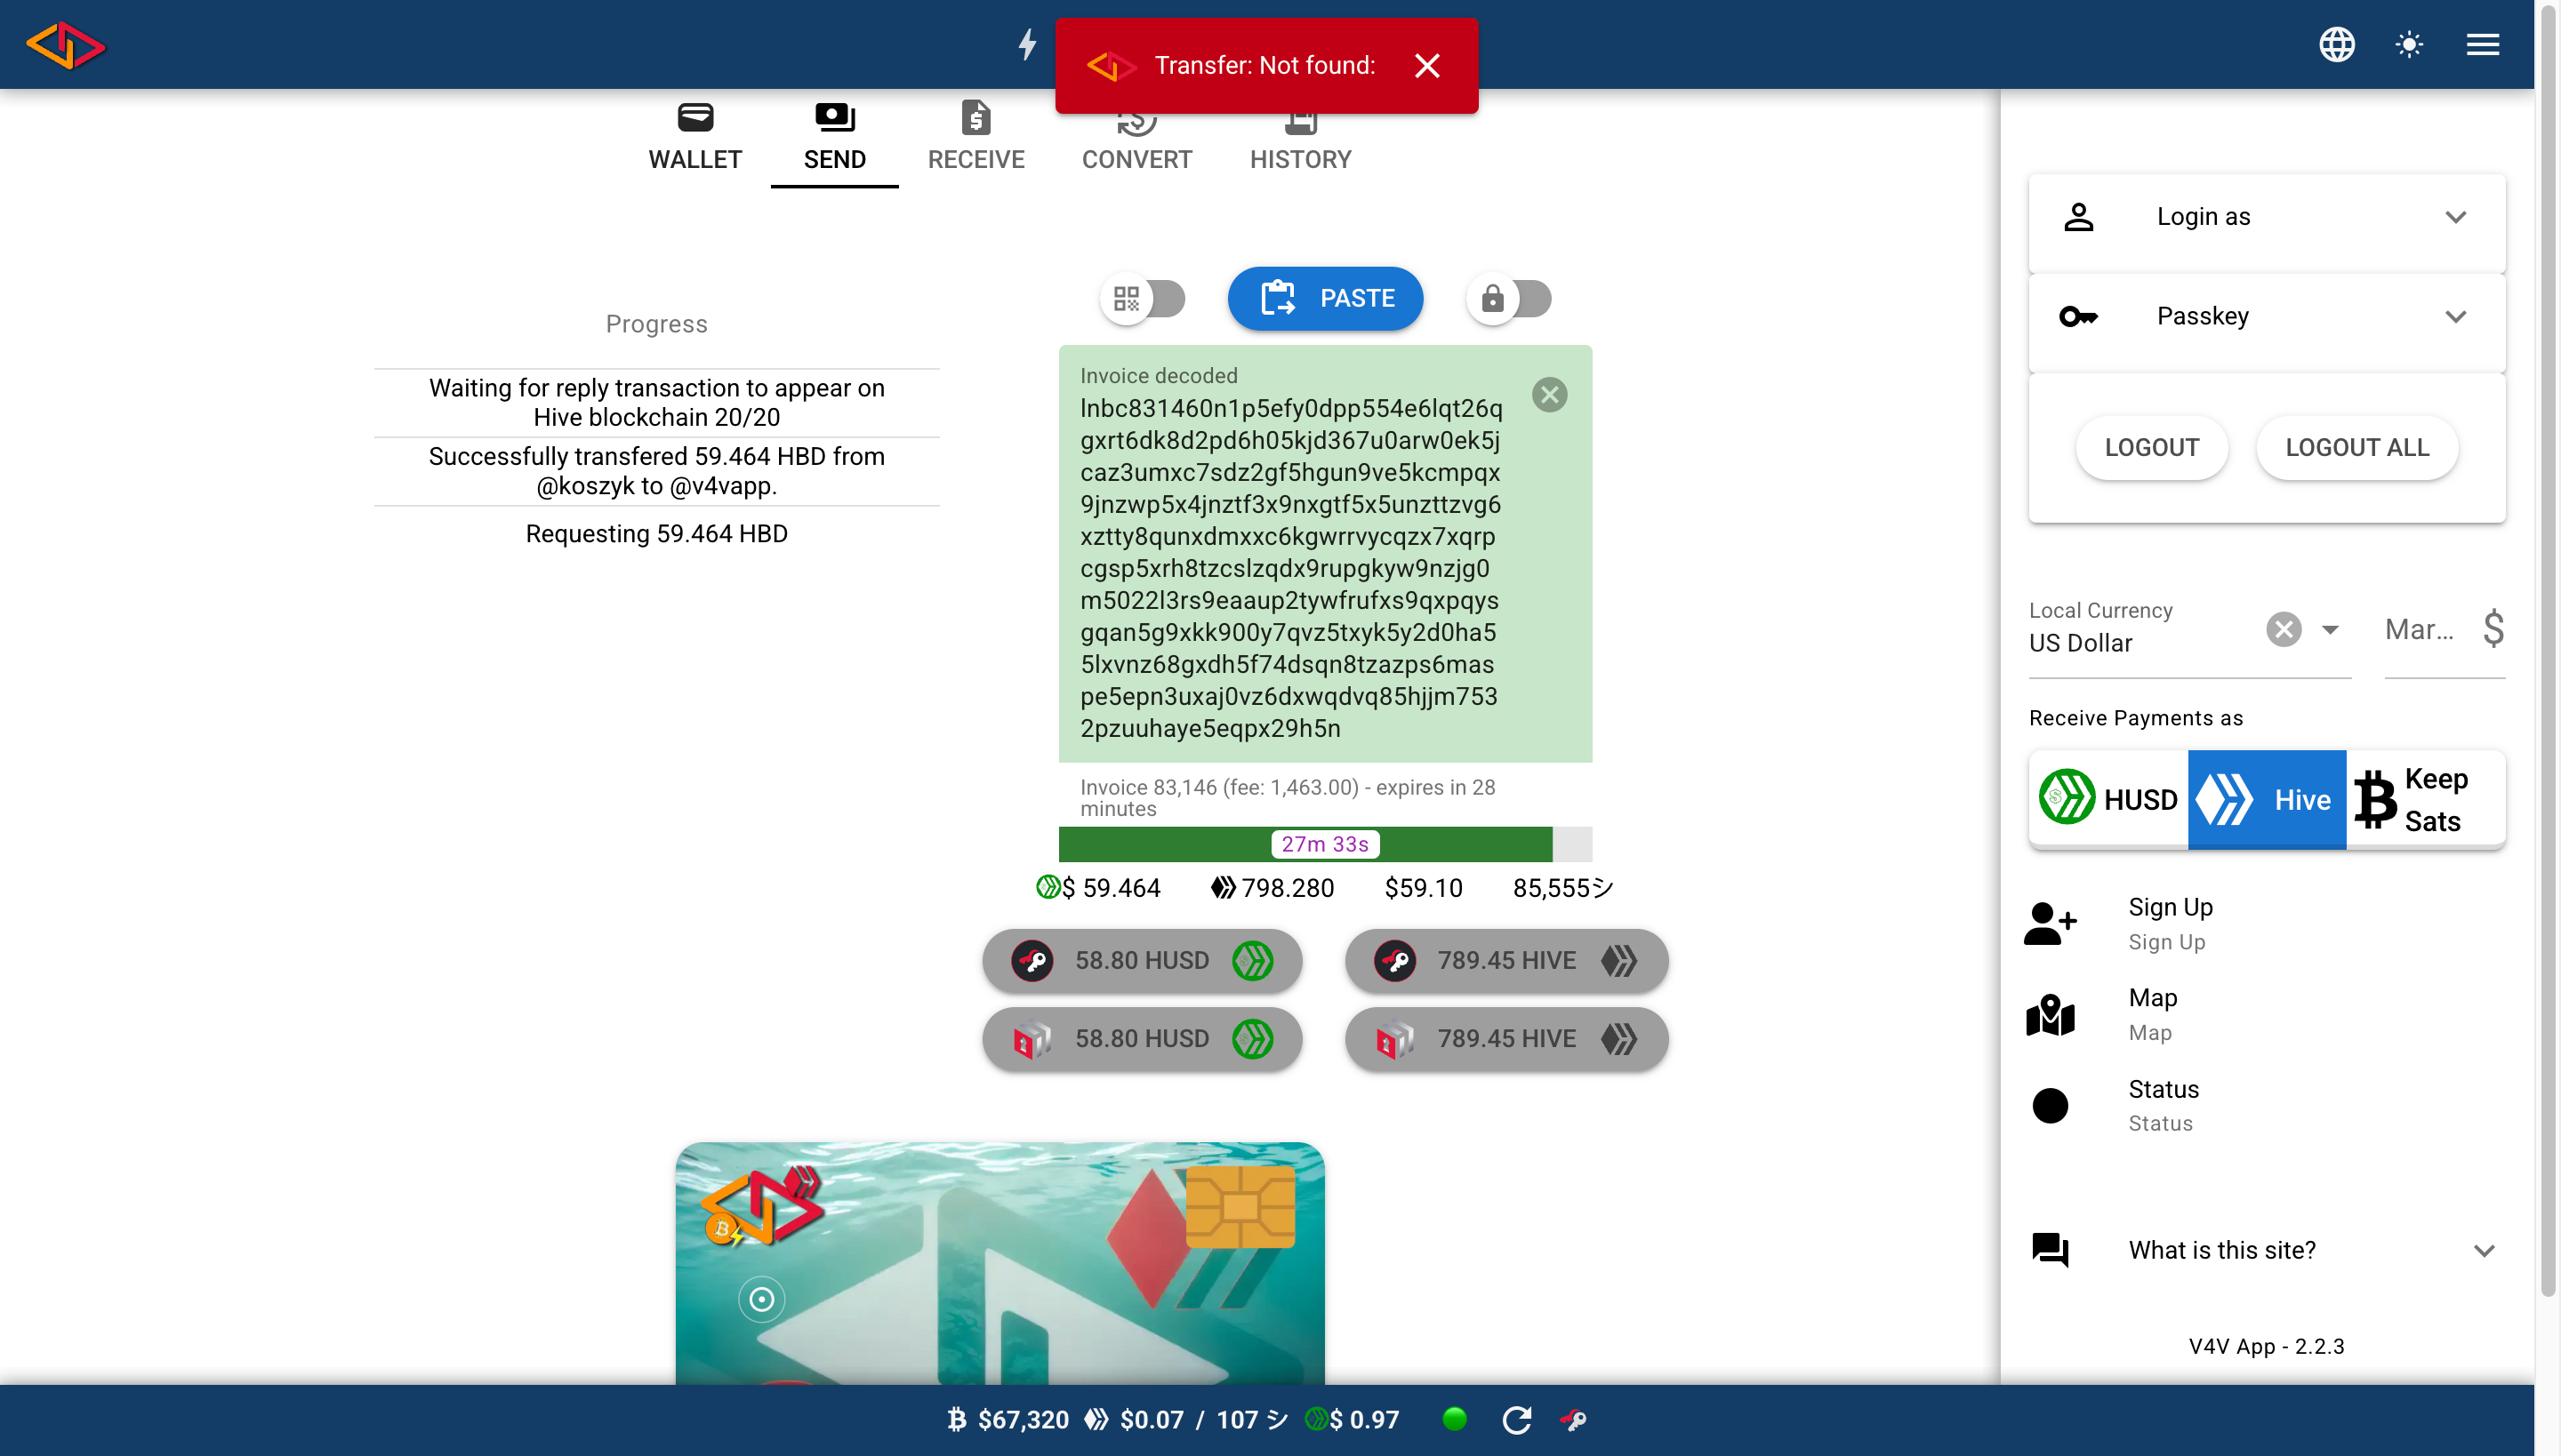Click the globe language icon
The height and width of the screenshot is (1456, 2561).
point(2336,45)
